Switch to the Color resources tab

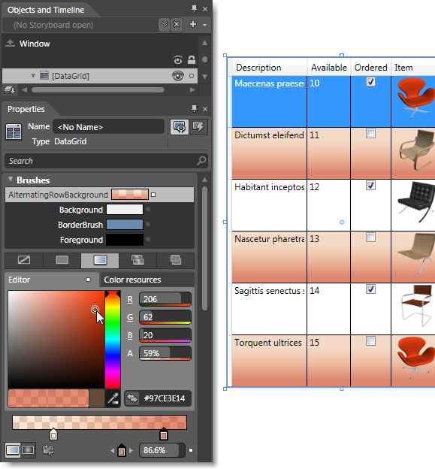coord(147,280)
